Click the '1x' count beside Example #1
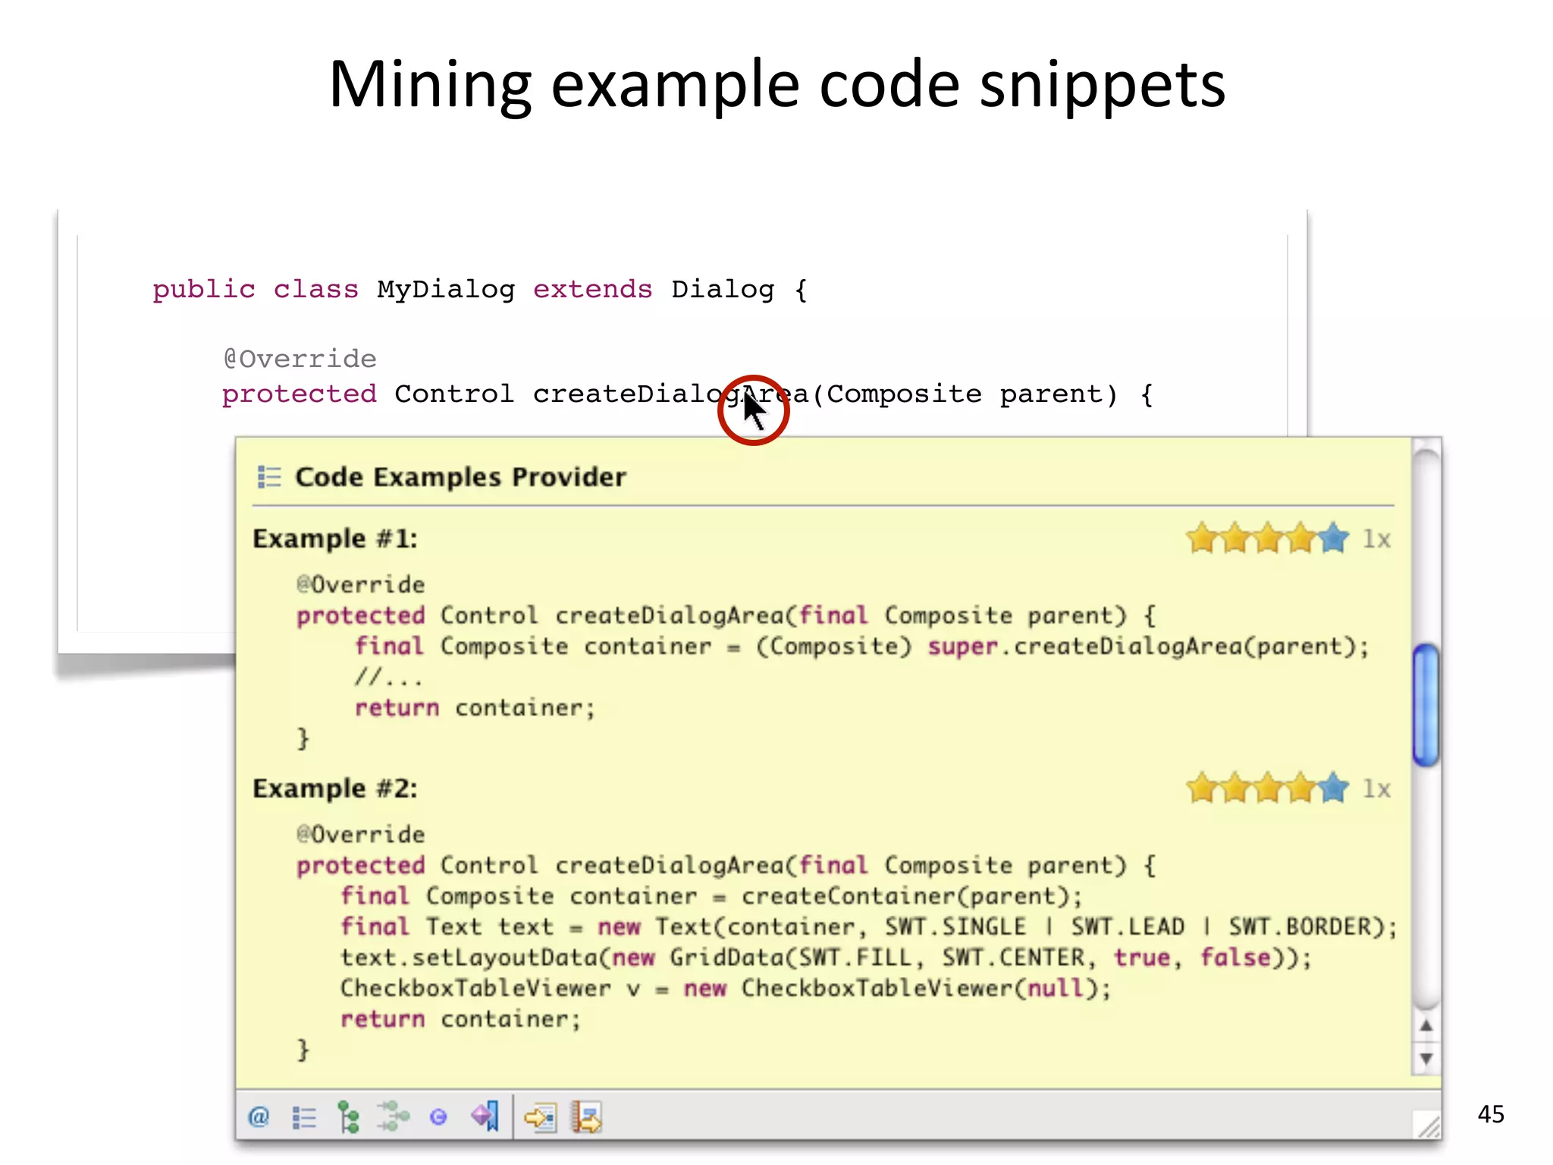Image resolution: width=1553 pixels, height=1165 pixels. (x=1376, y=539)
